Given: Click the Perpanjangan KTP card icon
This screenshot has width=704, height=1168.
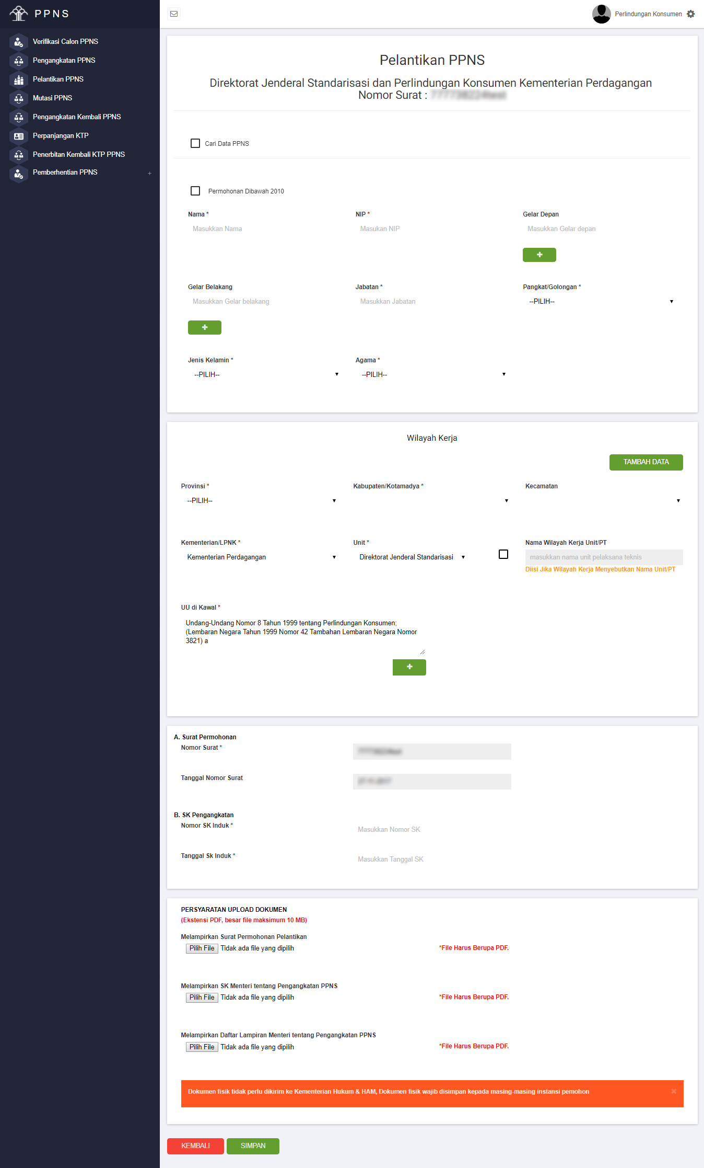Looking at the screenshot, I should 19,136.
